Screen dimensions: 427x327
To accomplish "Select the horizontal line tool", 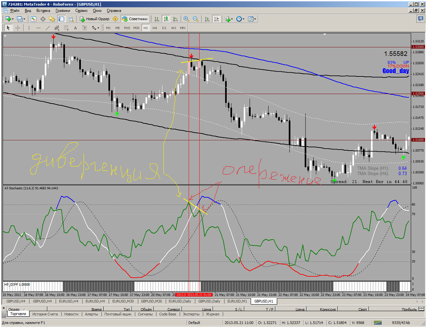I will [x=38, y=28].
